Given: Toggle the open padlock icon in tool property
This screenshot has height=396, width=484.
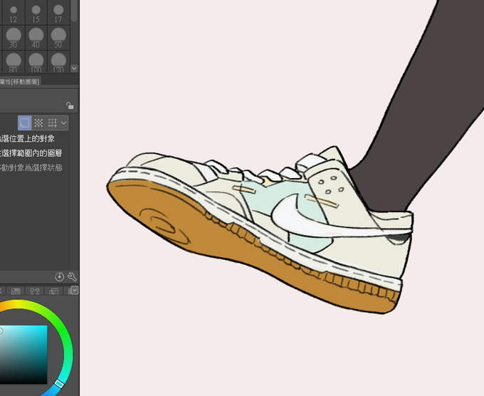Looking at the screenshot, I should (x=70, y=105).
